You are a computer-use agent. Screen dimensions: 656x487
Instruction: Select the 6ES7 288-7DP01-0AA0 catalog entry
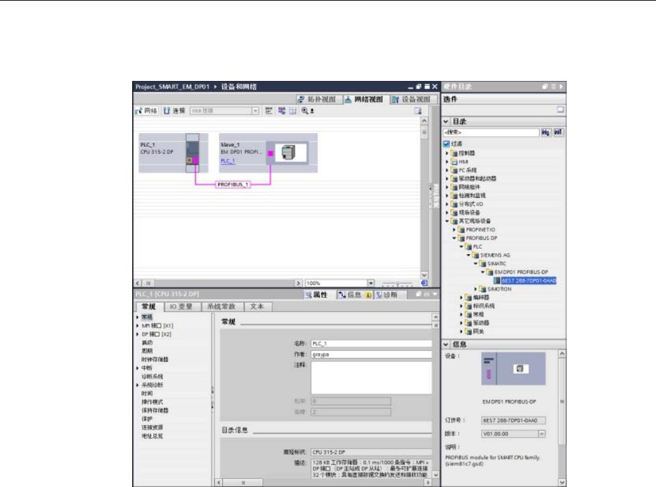(x=529, y=280)
